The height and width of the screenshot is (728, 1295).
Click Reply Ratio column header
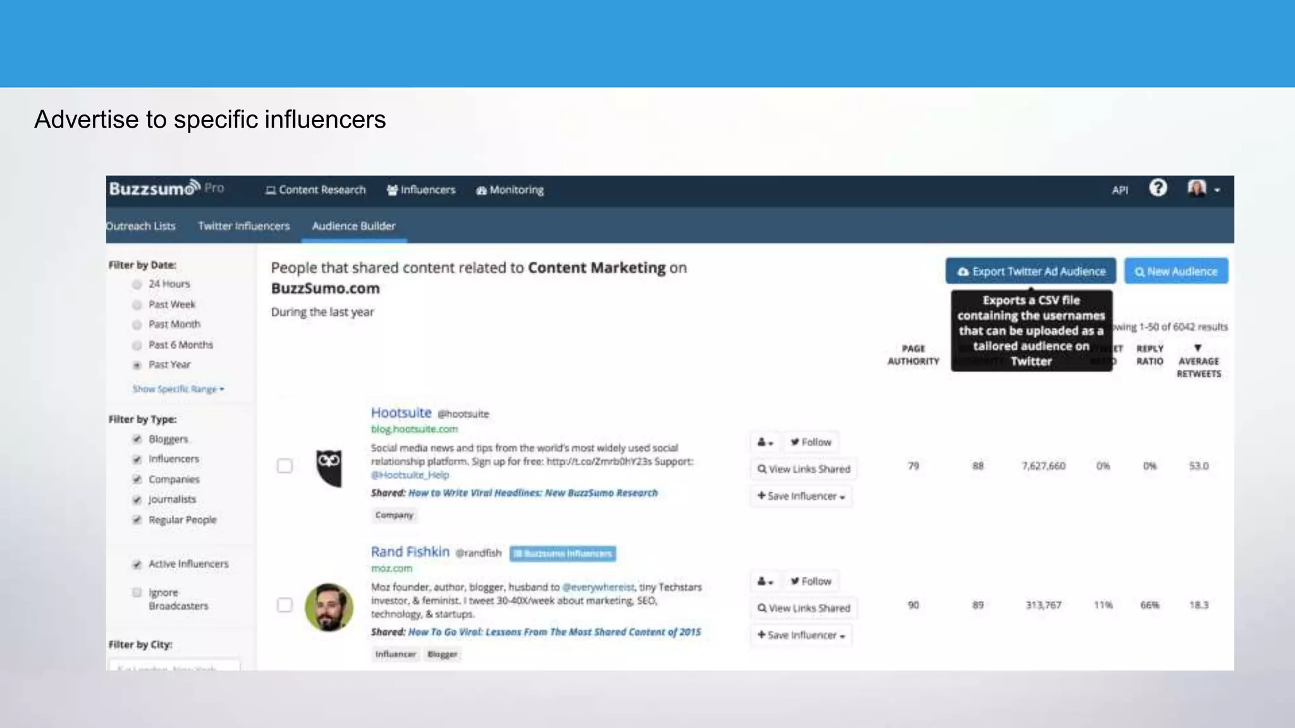[1150, 355]
